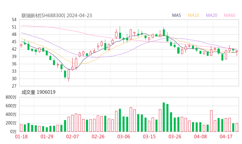Click the 03-15 date axis label
The width and height of the screenshot is (242, 144).
[149, 136]
